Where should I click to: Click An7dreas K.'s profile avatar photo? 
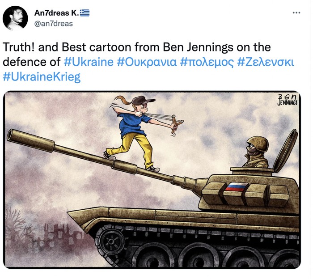15,18
